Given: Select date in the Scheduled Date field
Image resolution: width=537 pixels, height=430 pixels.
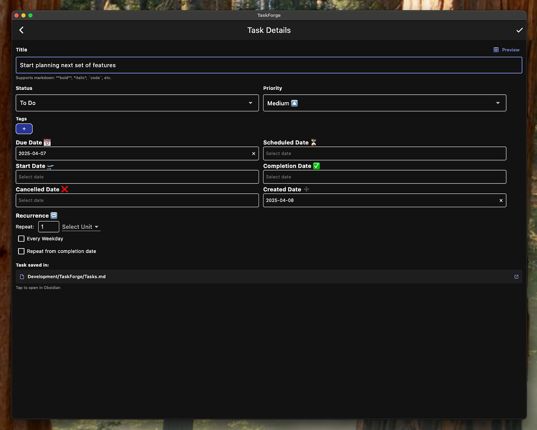Looking at the screenshot, I should point(384,153).
